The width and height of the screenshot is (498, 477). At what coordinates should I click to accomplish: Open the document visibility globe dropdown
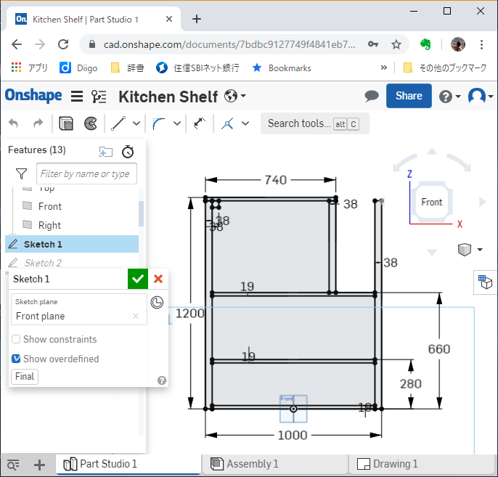pos(234,96)
